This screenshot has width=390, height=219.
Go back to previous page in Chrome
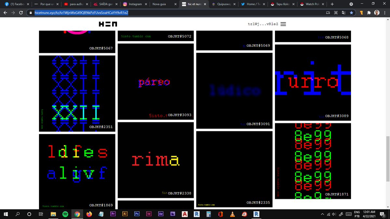coord(6,13)
